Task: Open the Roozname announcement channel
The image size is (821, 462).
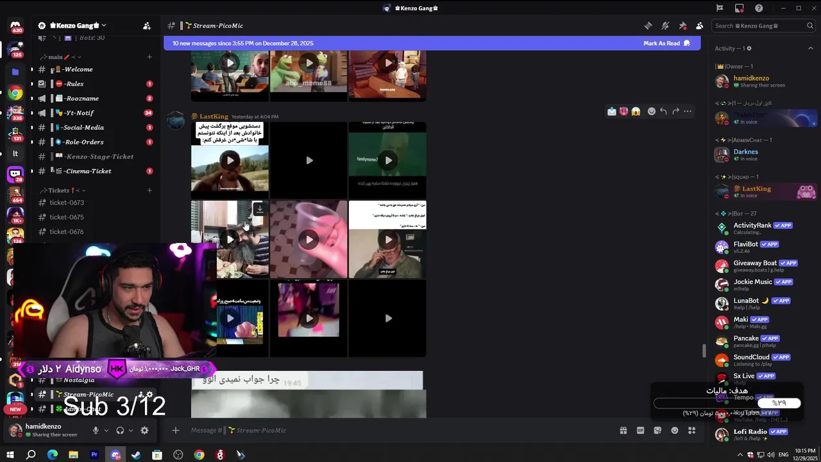Action: pos(95,99)
